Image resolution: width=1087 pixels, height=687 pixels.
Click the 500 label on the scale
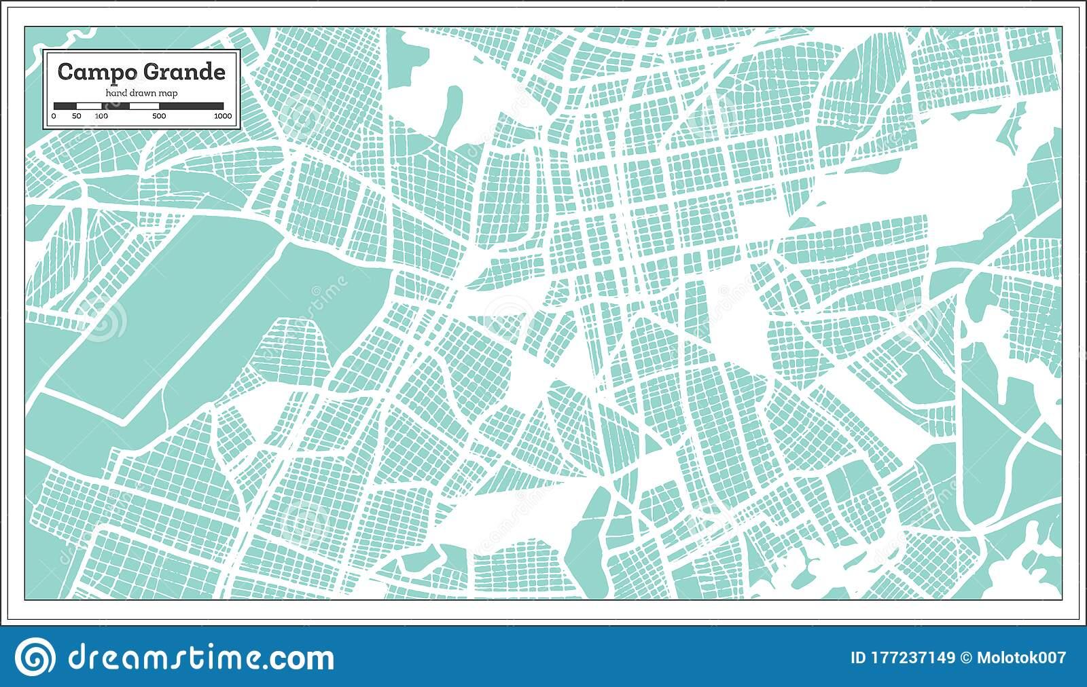pyautogui.click(x=159, y=117)
